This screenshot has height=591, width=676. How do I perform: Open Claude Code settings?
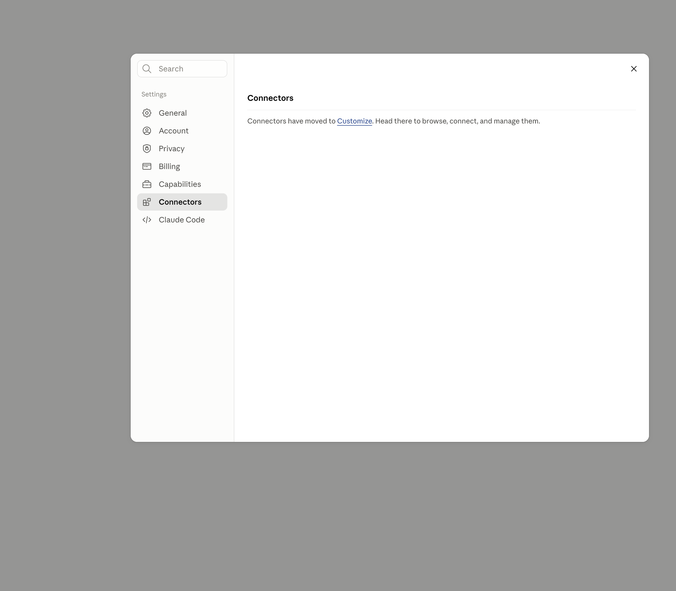tap(182, 220)
